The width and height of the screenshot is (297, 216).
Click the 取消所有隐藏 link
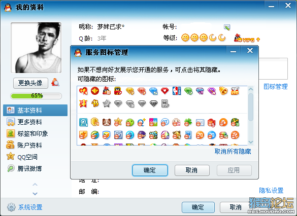(x=233, y=151)
